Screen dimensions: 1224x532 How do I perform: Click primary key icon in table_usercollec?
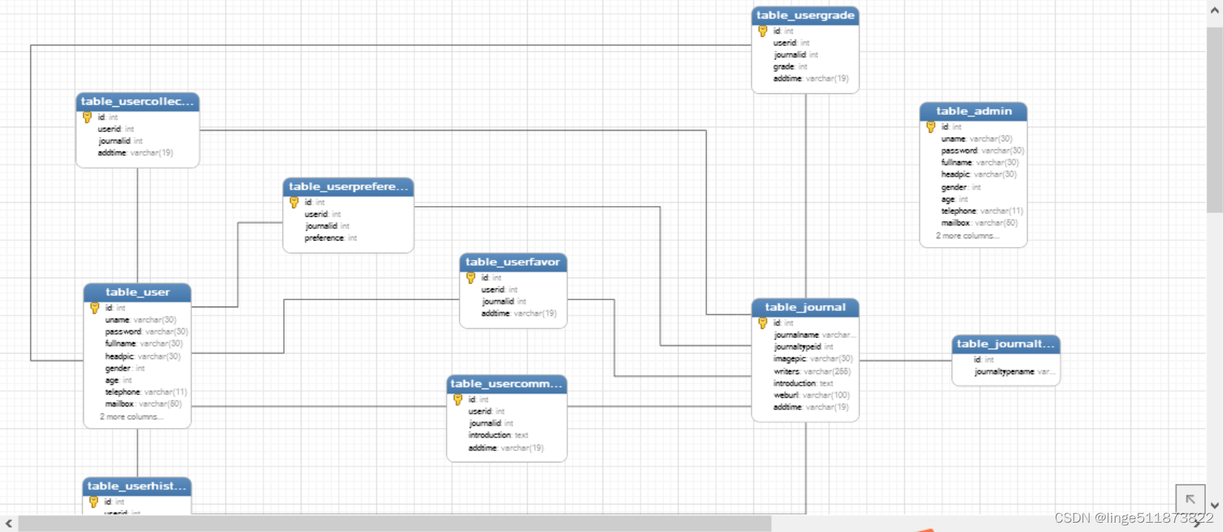tap(88, 118)
